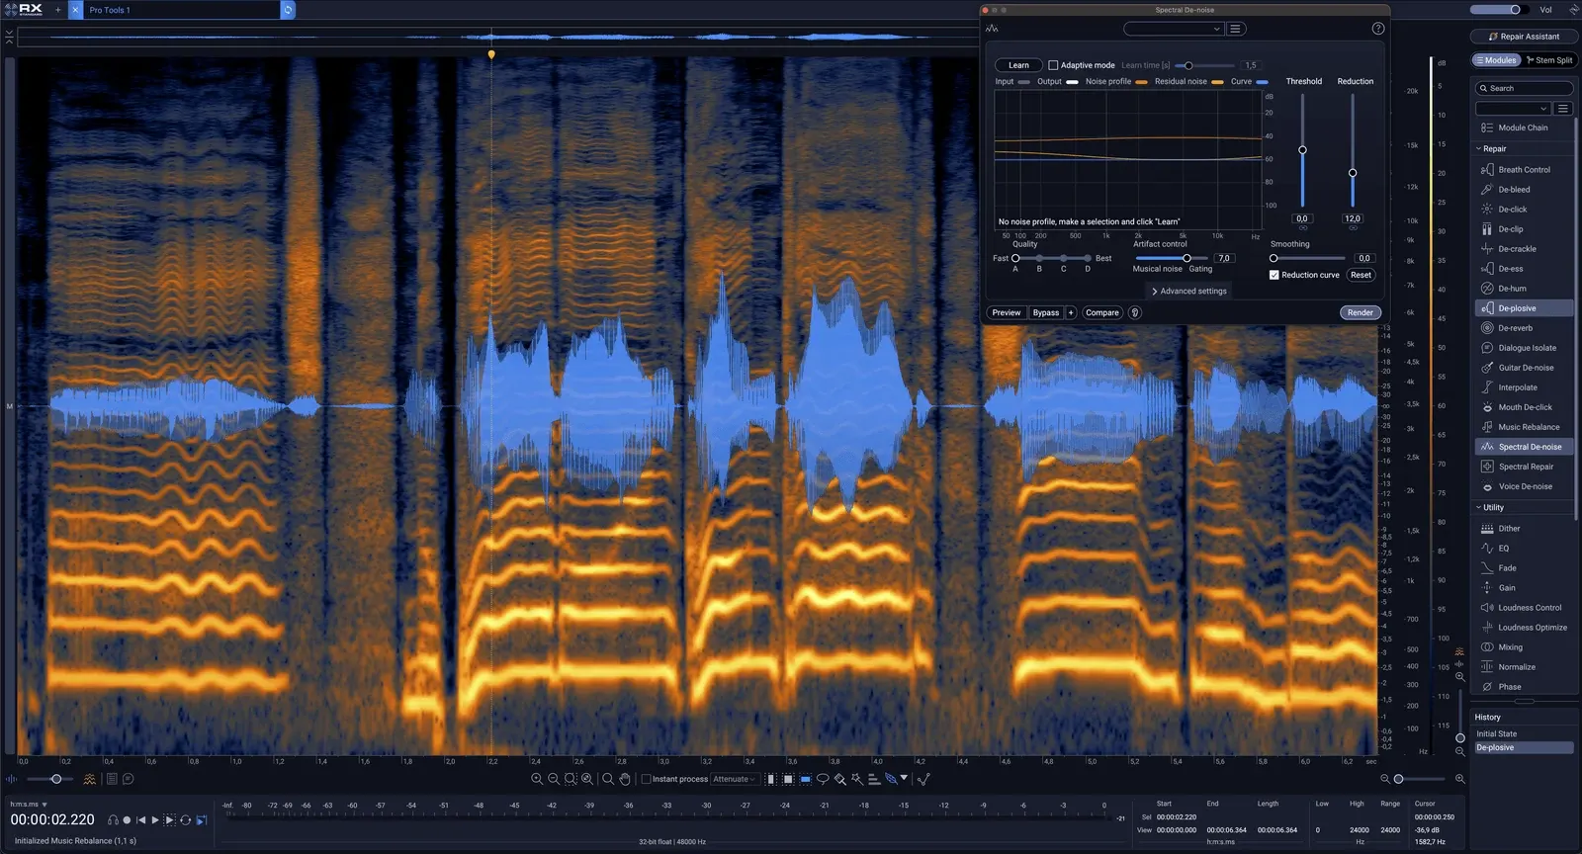Screen dimensions: 1582x854
Task: Toggle Bypass in Spectral De-noise
Action: pos(1045,312)
